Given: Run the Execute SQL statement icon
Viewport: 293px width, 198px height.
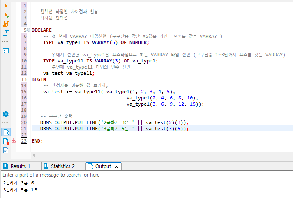Looking at the screenshot, I should pos(6,6).
